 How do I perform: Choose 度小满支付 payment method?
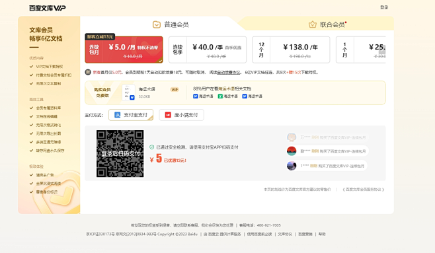(181, 115)
